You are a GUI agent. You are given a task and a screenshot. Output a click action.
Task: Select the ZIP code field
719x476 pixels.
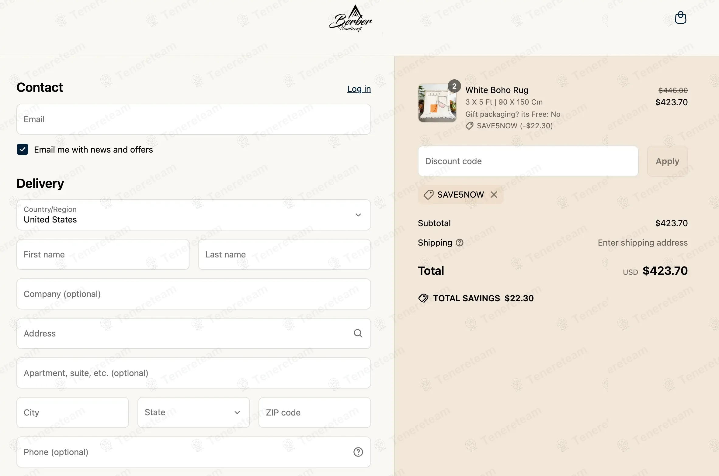[315, 412]
